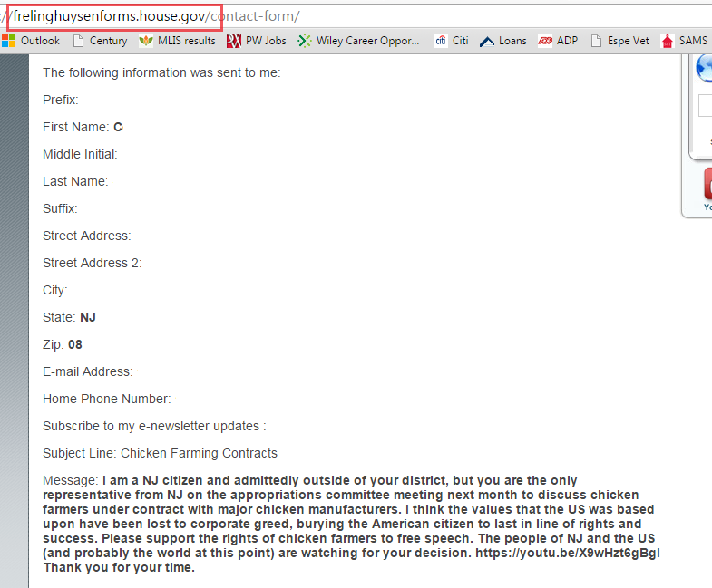712x588 pixels.
Task: Click the Citi bookmark icon
Action: tap(441, 41)
